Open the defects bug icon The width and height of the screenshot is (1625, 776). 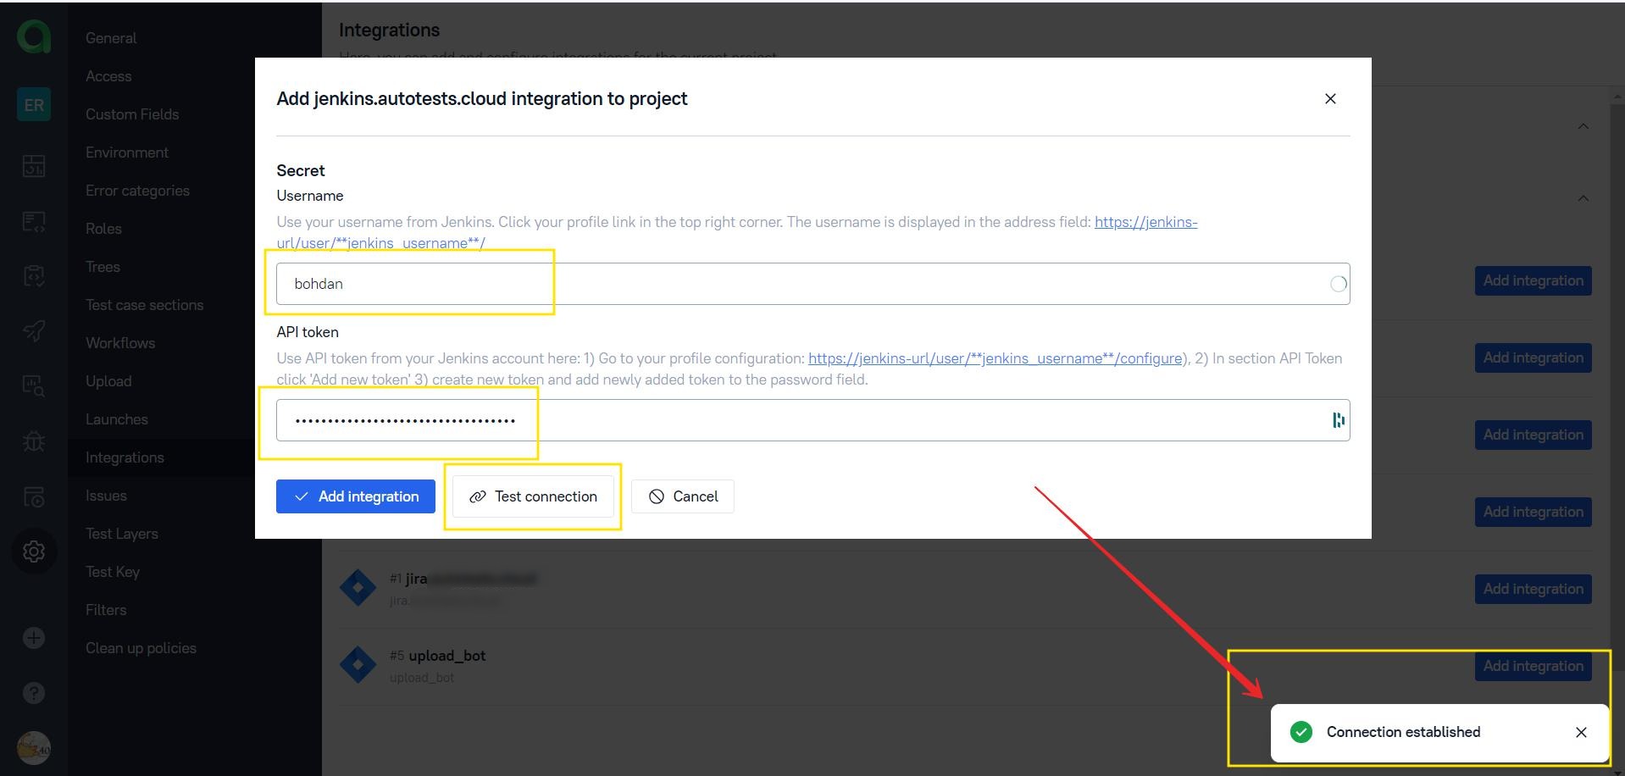point(34,441)
